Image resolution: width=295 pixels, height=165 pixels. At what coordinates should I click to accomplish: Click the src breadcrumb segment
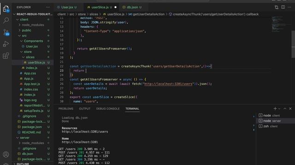click(x=72, y=14)
